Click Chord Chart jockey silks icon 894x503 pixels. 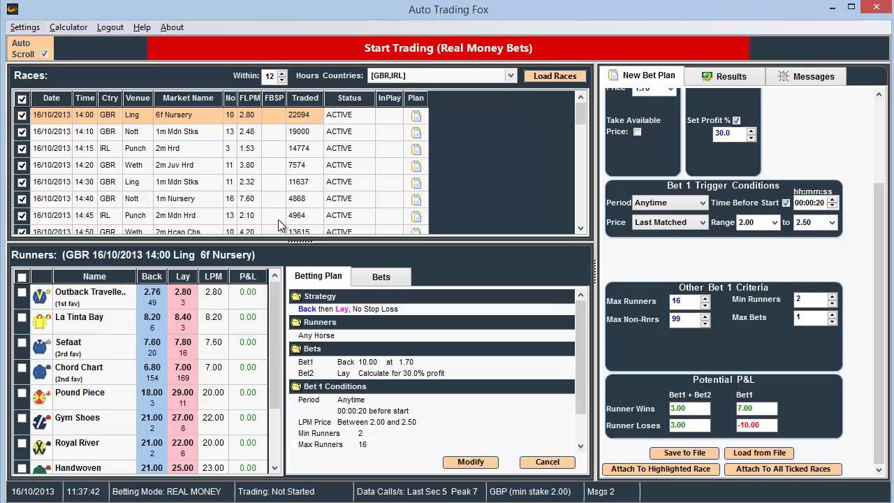click(41, 372)
